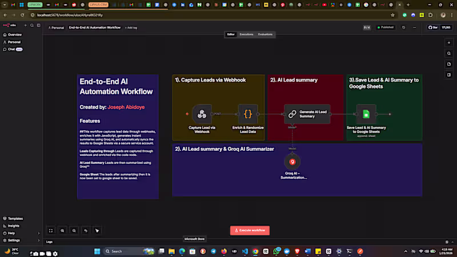Image resolution: width=457 pixels, height=257 pixels.
Task: Click the Features heading in the note
Action: (x=90, y=121)
